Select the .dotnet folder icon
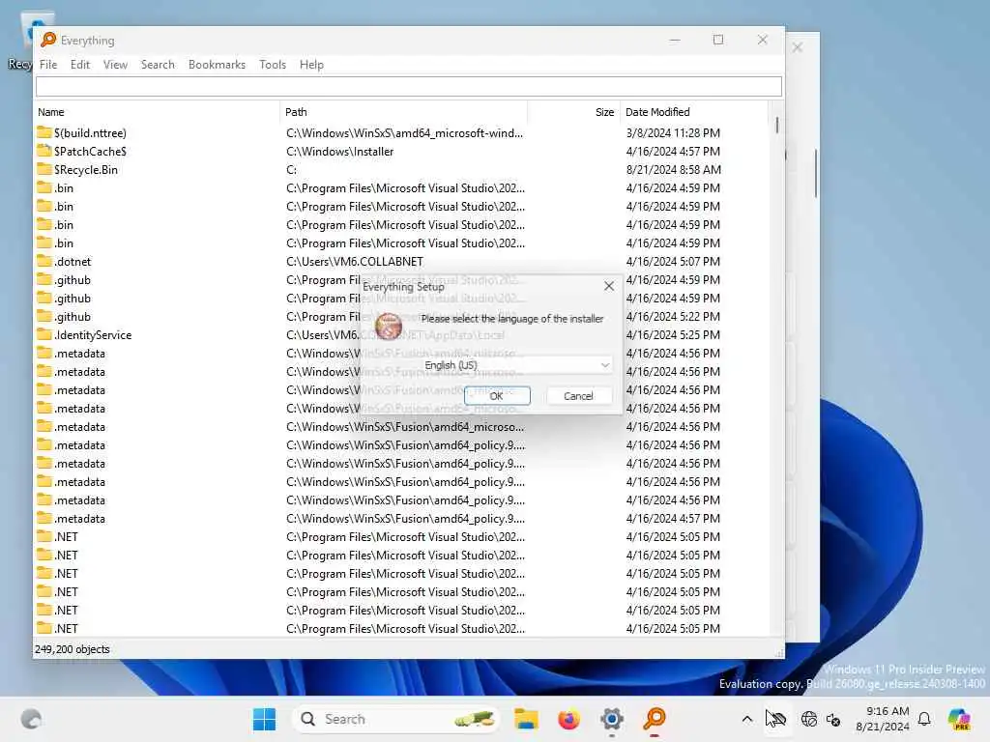This screenshot has width=990, height=742. [44, 261]
